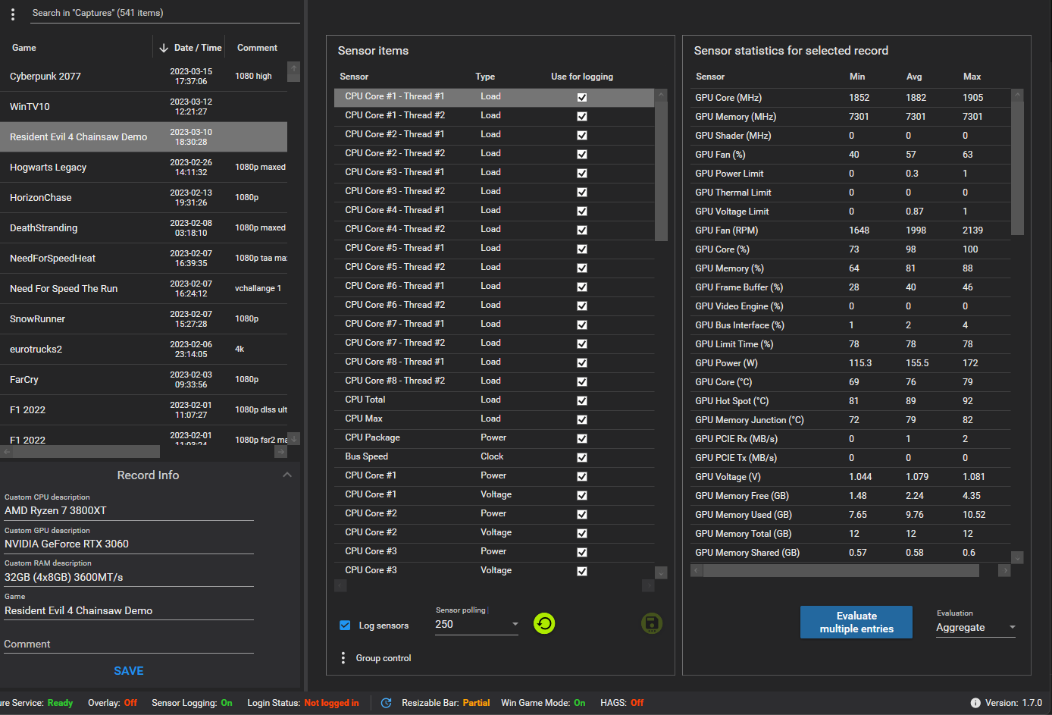The image size is (1052, 715).
Task: Uncheck logging for CPU Total
Action: (582, 400)
